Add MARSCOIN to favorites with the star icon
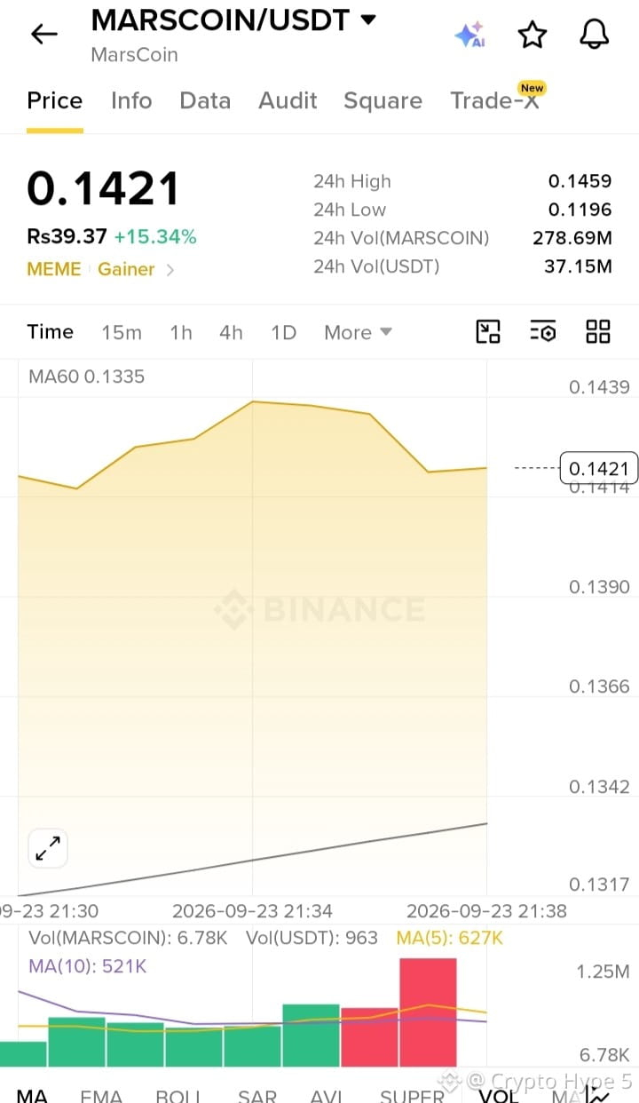This screenshot has width=639, height=1103. point(532,35)
